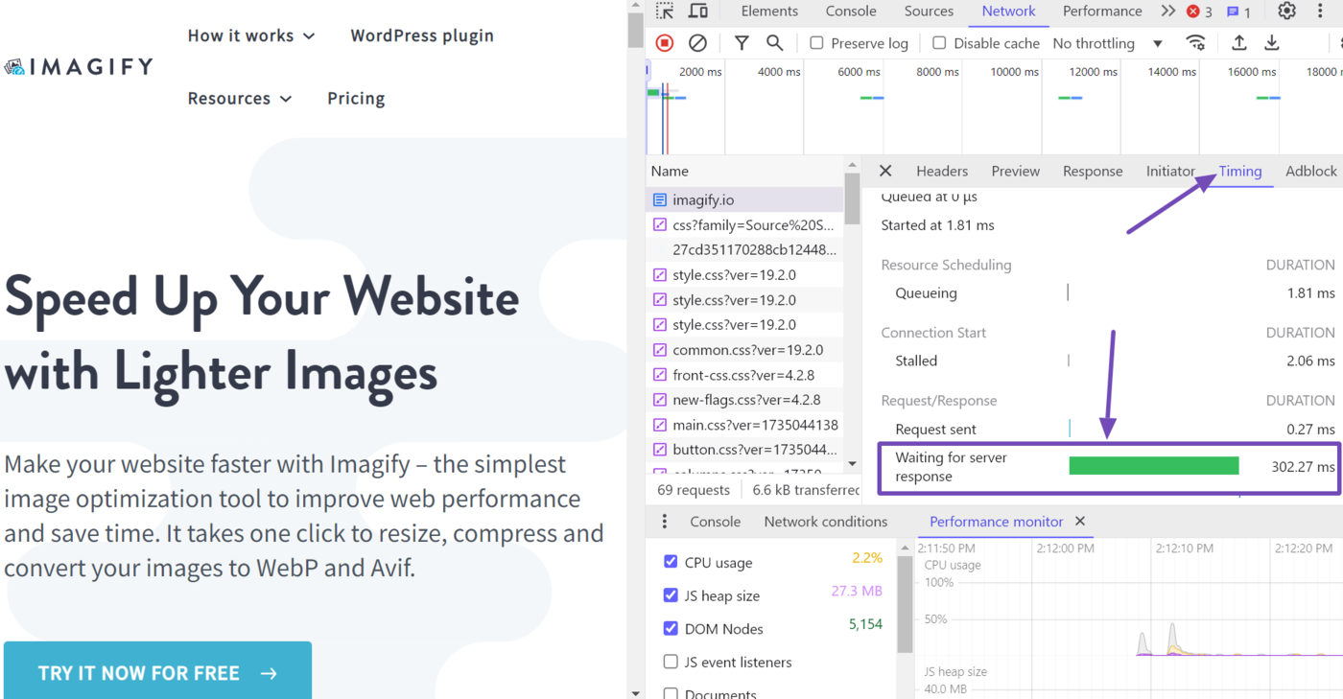
Task: Open the Adblock tab
Action: tap(1310, 171)
